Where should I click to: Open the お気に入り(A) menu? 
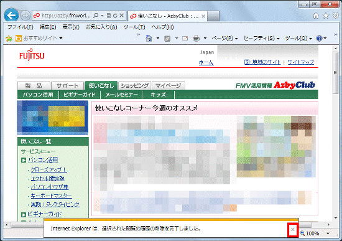click(x=101, y=27)
